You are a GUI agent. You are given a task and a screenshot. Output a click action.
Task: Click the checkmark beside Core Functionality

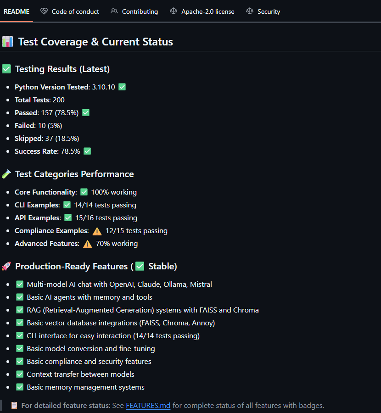tap(84, 192)
